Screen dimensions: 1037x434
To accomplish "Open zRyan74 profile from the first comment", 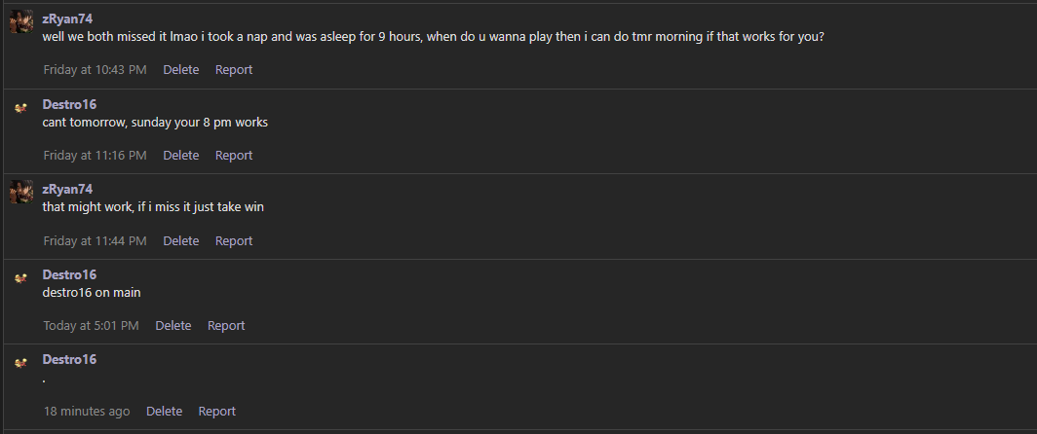I will point(67,19).
